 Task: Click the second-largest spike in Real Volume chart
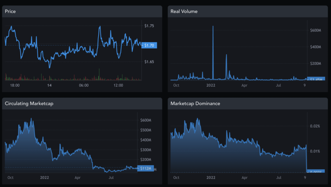coord(226,55)
